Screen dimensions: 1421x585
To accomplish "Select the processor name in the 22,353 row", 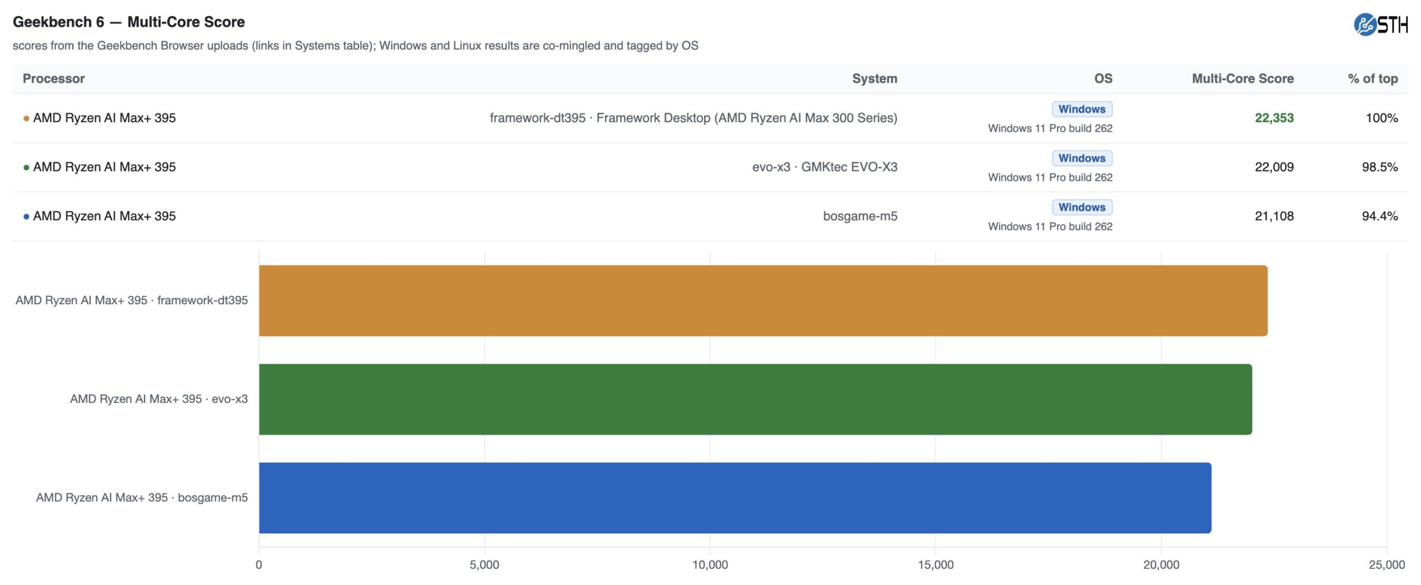I will coord(104,118).
